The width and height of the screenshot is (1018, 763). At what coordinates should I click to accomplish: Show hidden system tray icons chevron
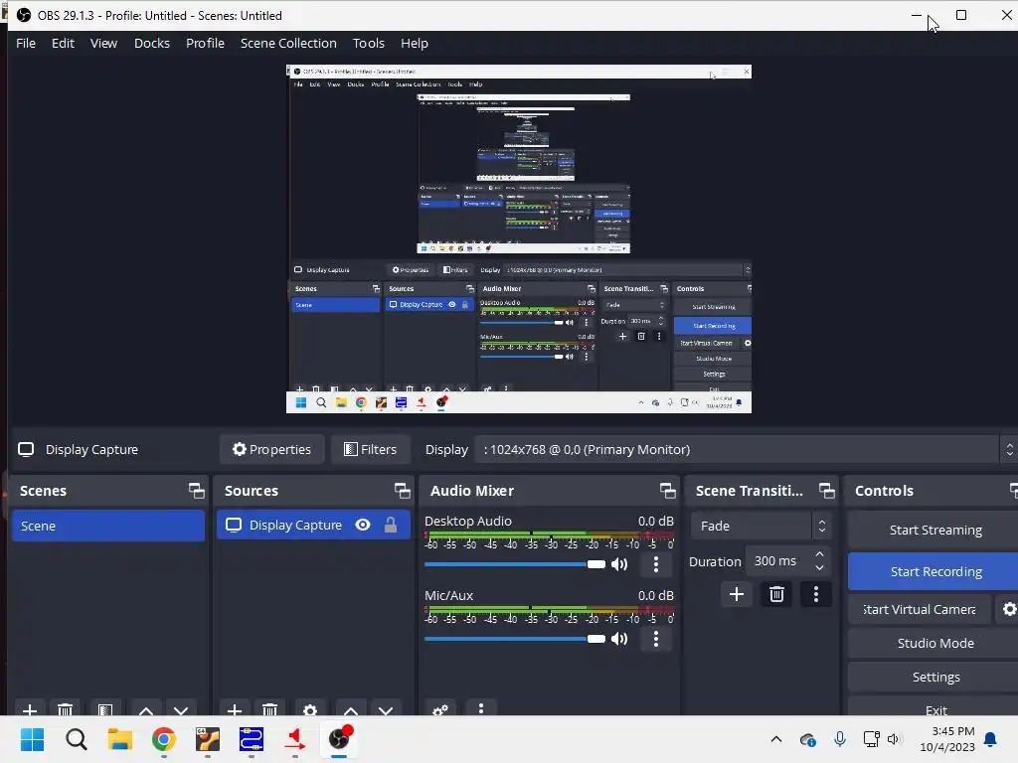tap(775, 739)
